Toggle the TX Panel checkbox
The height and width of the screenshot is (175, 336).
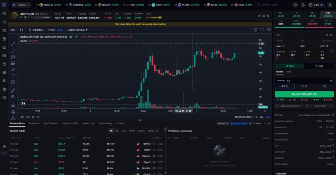[x=255, y=123]
